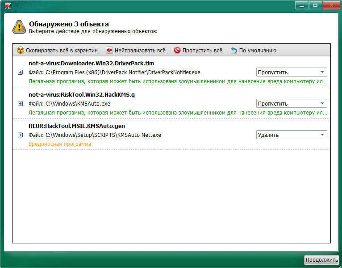Maximize the Kaspersky window
Viewport: 342px width, 268px height.
[315, 5]
